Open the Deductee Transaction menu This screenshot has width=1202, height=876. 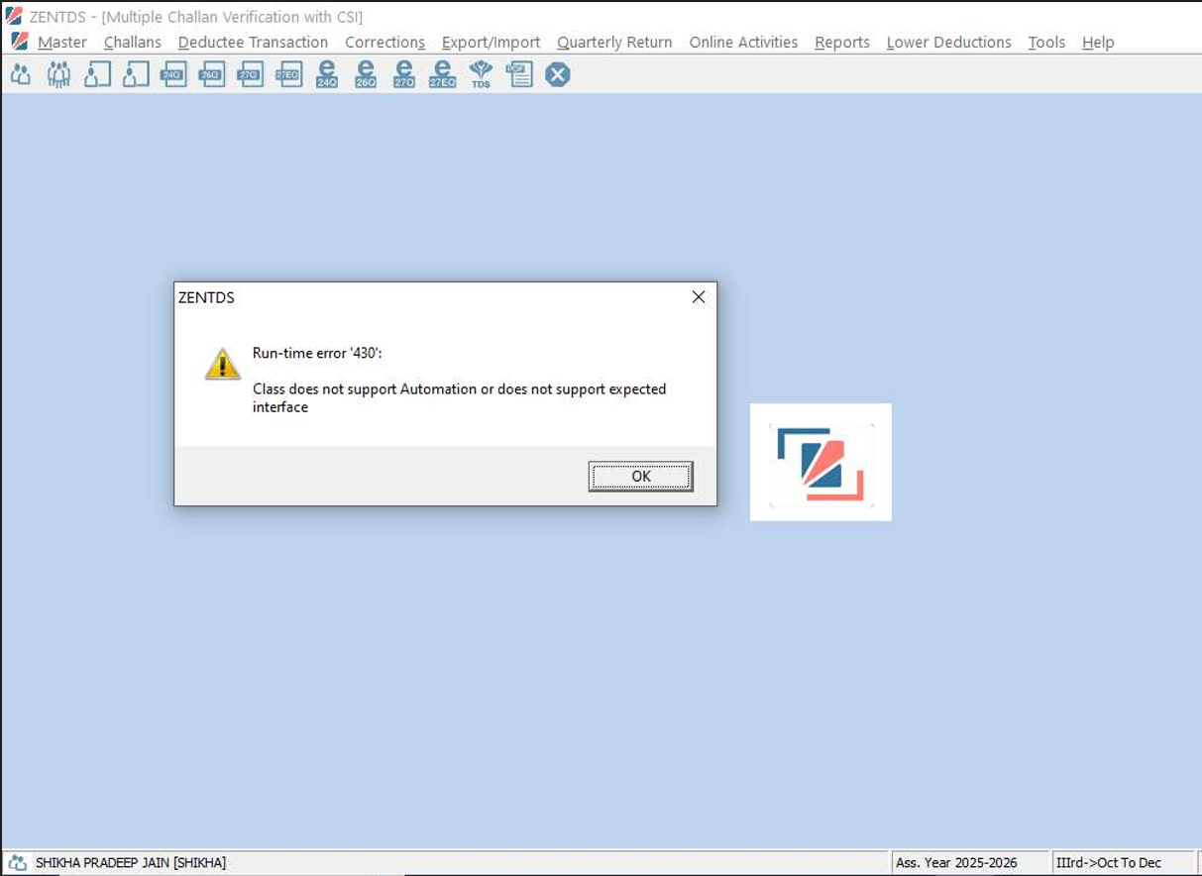coord(253,42)
